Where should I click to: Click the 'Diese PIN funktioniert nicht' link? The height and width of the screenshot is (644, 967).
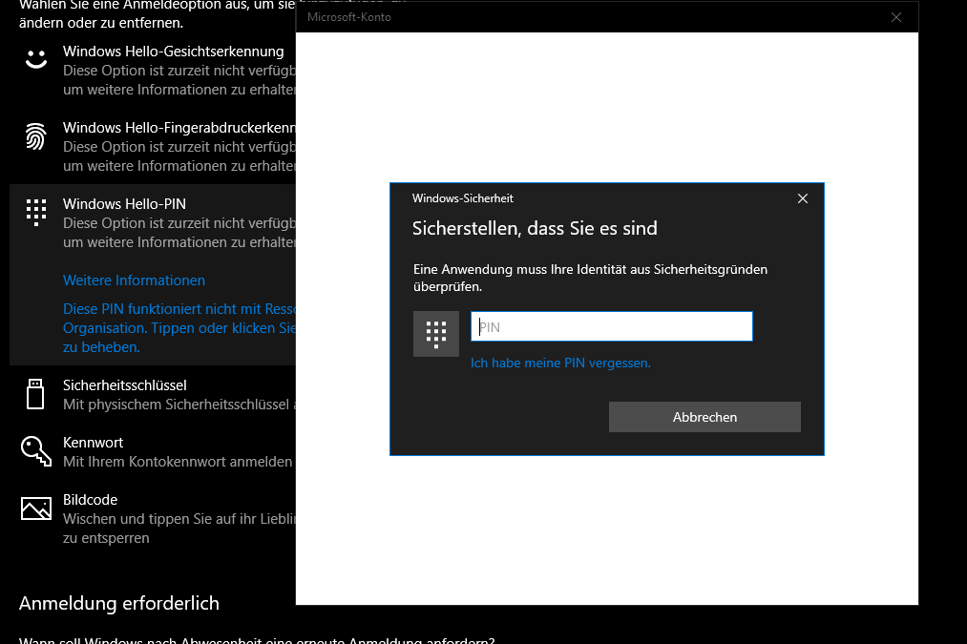coord(179,328)
